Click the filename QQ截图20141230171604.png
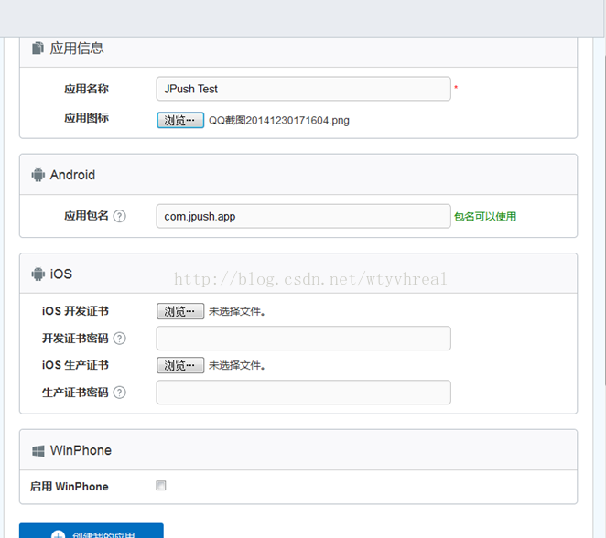Image resolution: width=606 pixels, height=538 pixels. pyautogui.click(x=279, y=121)
